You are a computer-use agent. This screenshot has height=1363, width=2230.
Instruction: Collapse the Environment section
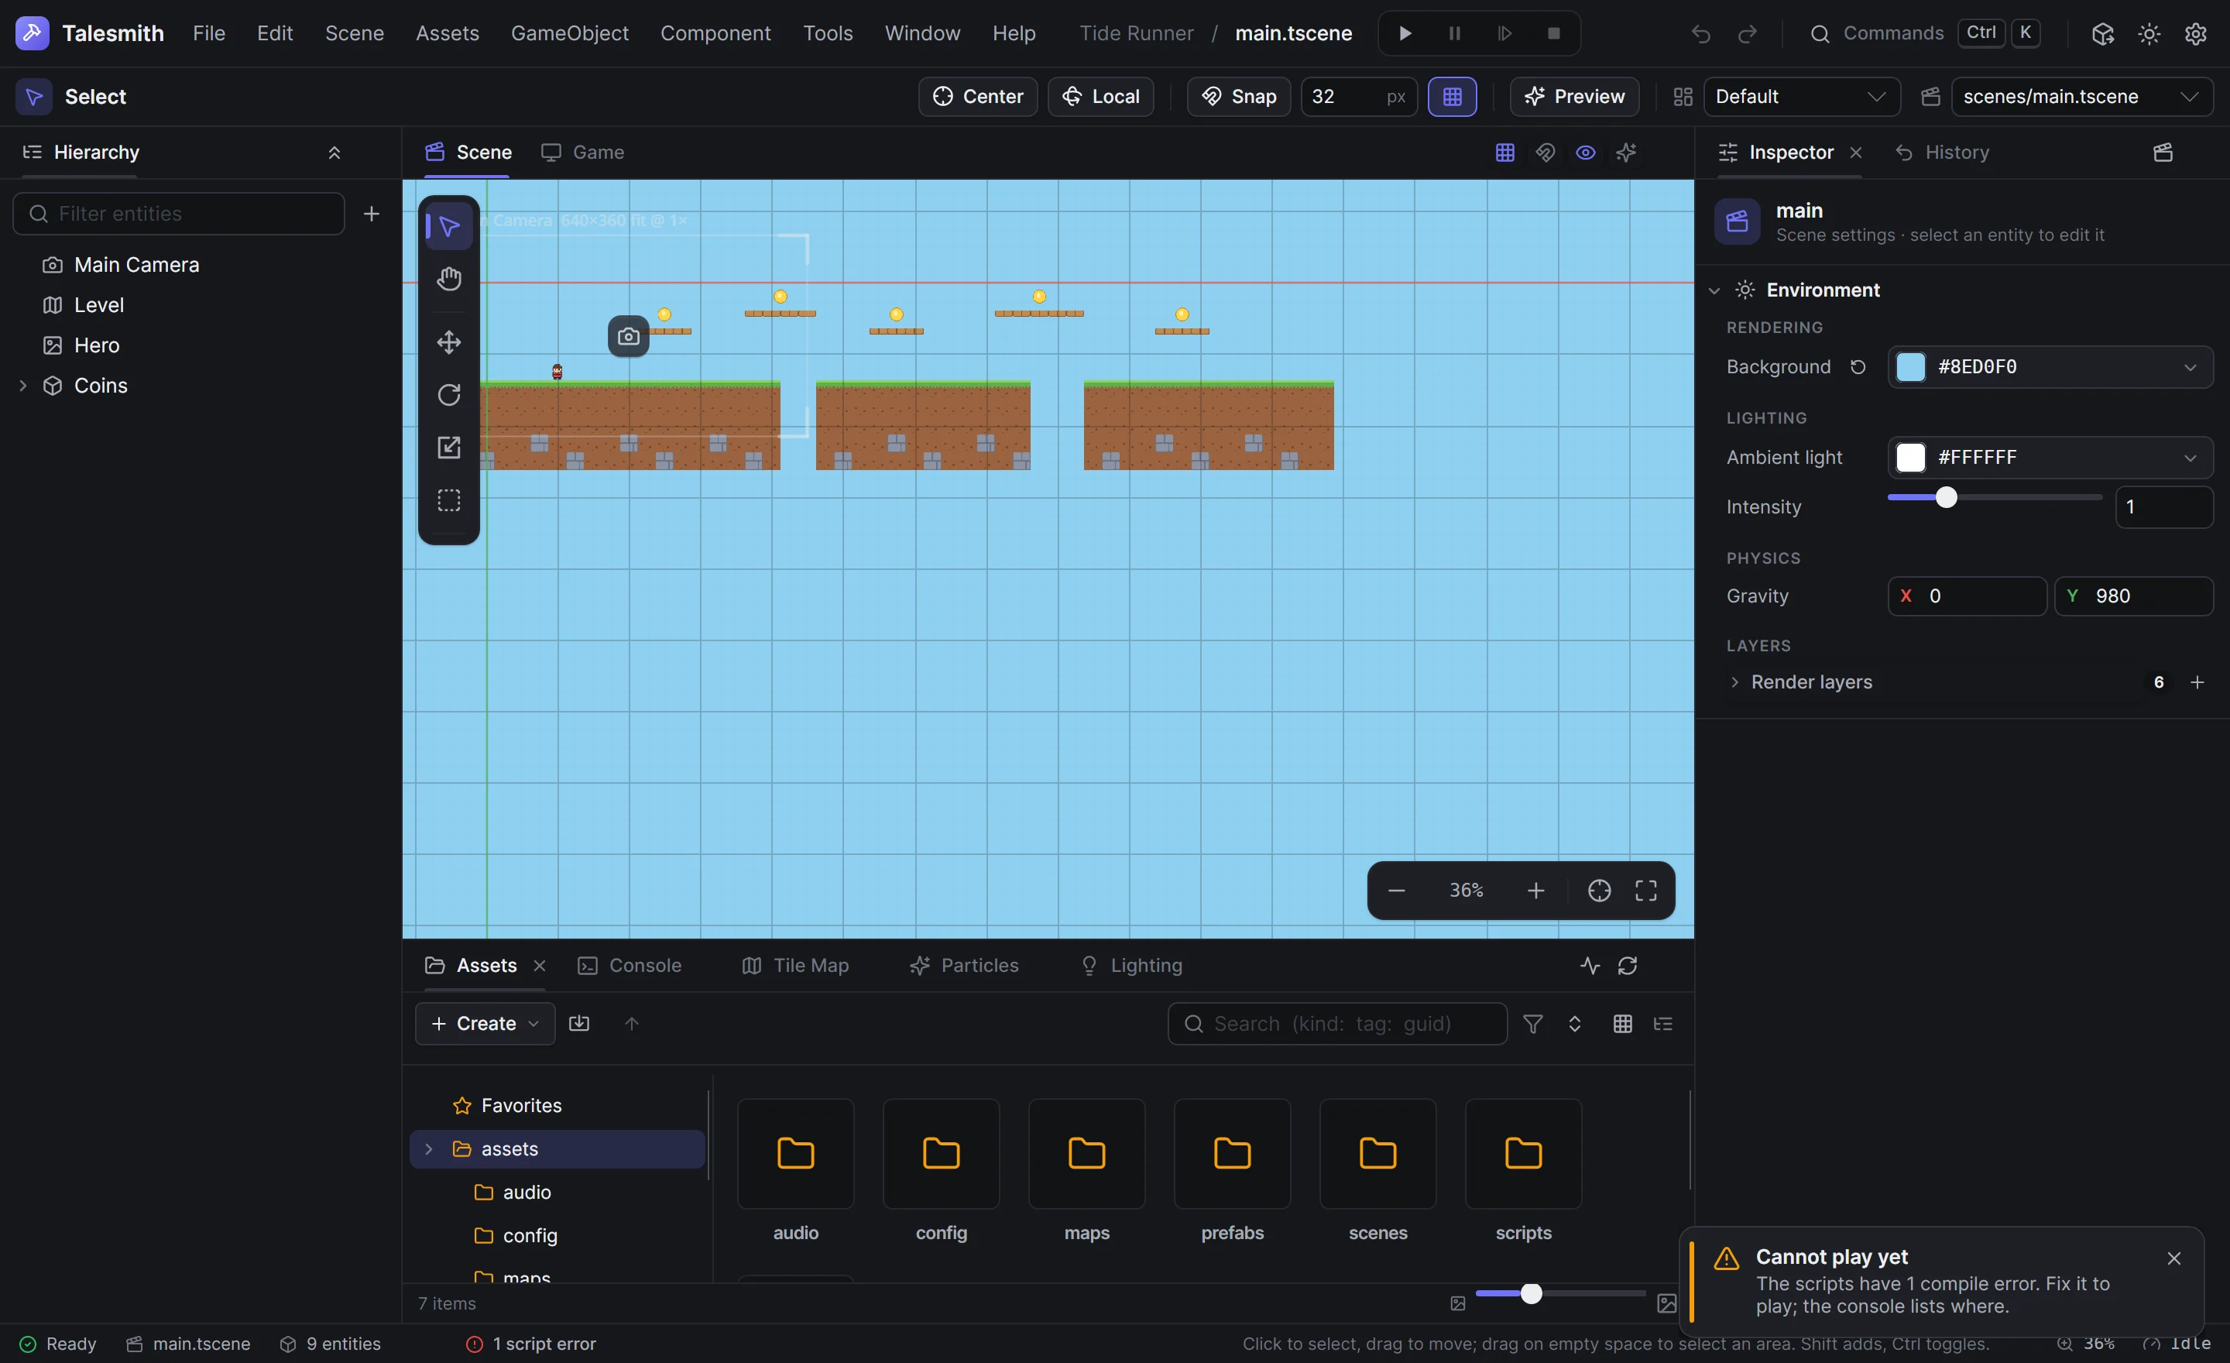pos(1714,290)
